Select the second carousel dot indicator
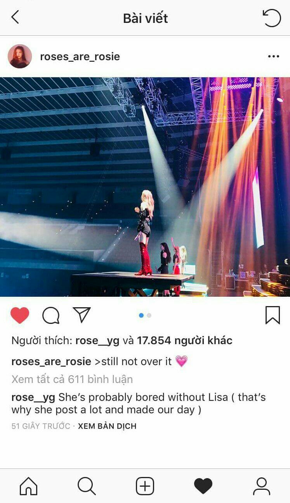 [x=149, y=315]
